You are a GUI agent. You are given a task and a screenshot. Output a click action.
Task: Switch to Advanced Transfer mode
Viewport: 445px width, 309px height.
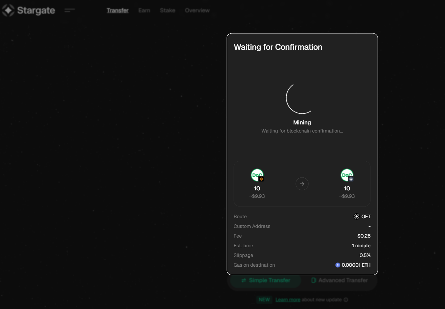(339, 280)
